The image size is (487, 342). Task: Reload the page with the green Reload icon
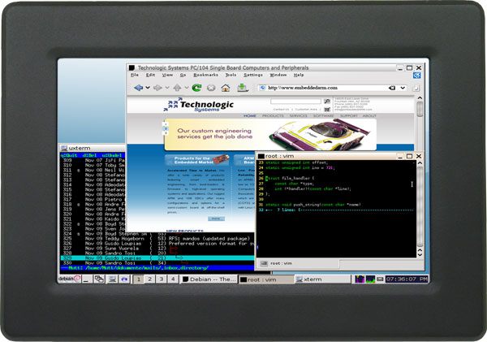pos(196,88)
